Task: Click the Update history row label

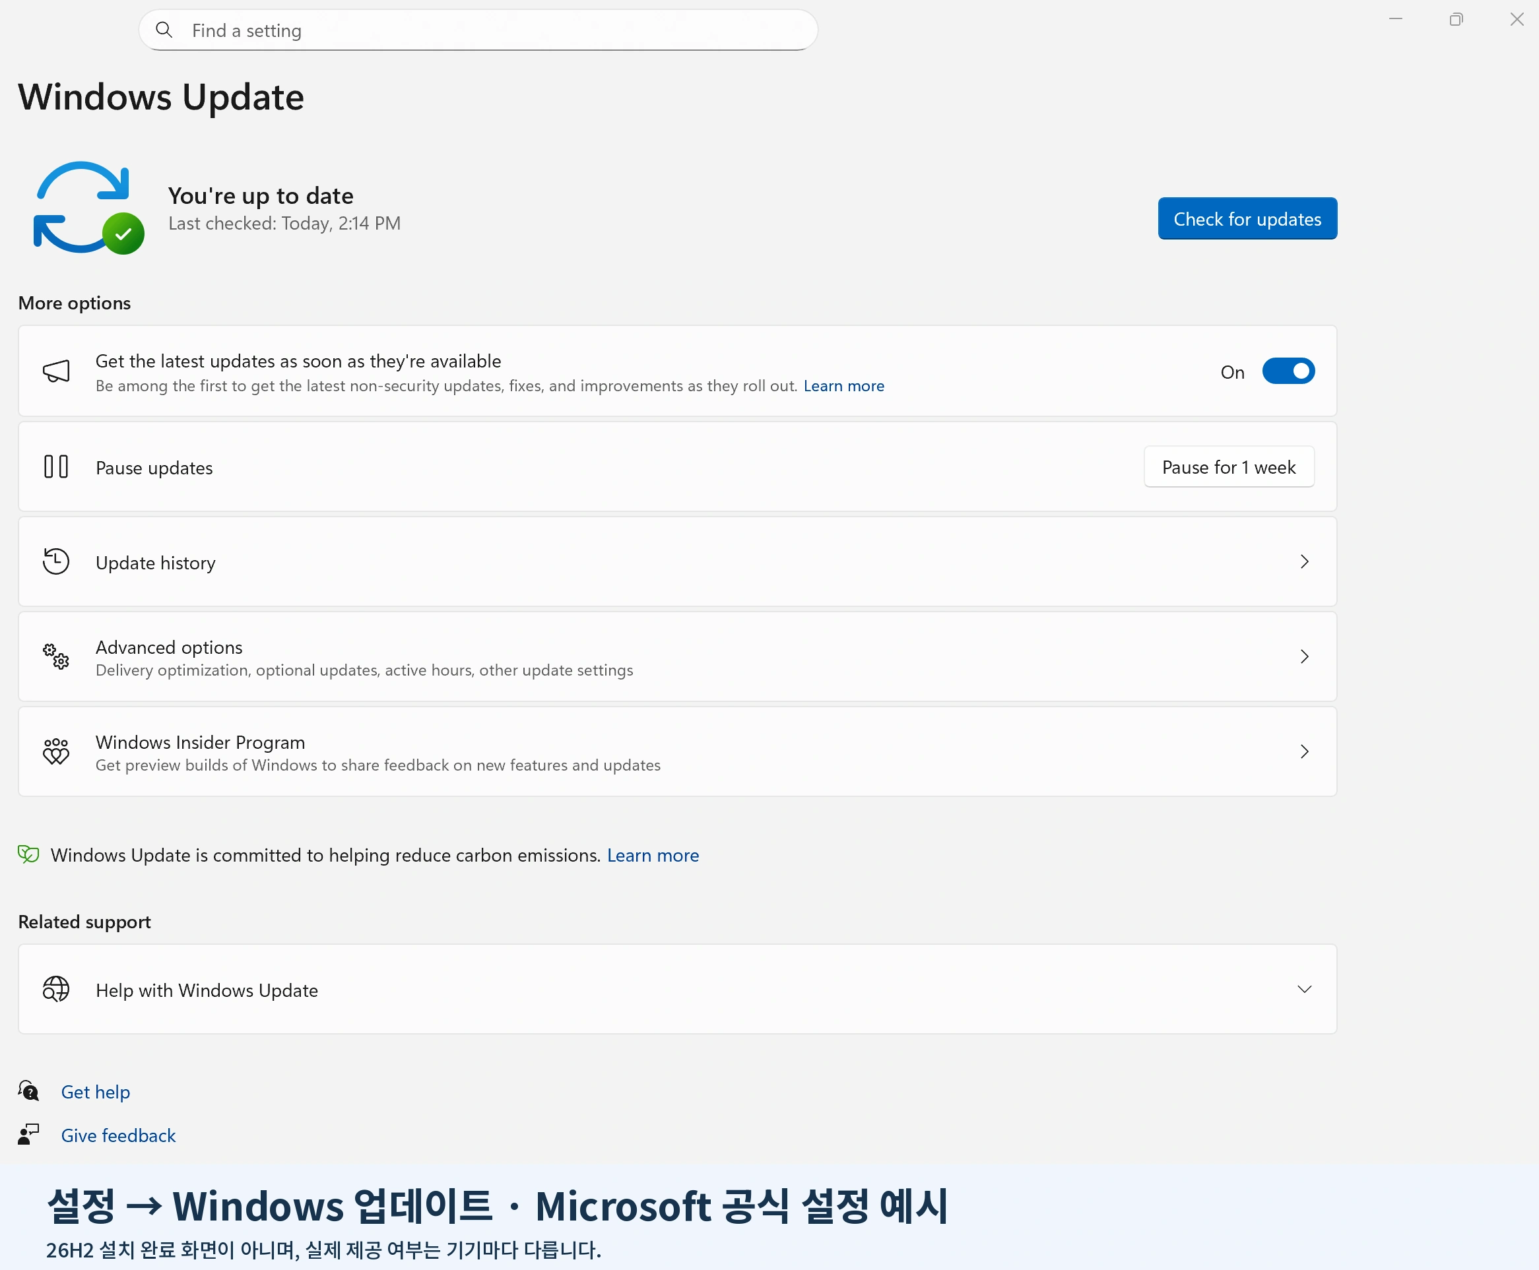Action: pos(155,563)
